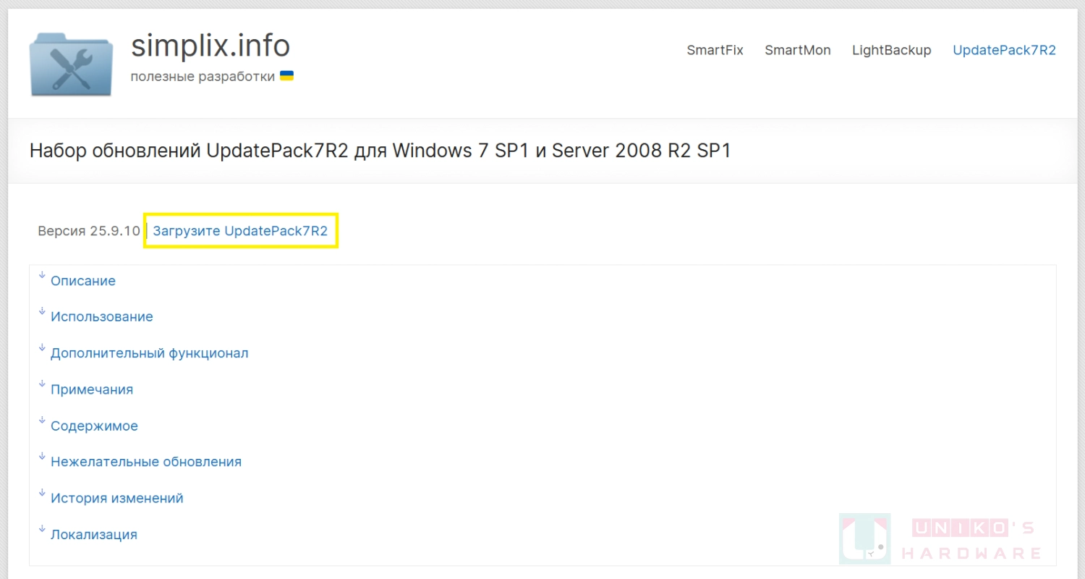Image resolution: width=1085 pixels, height=579 pixels.
Task: Expand the Нежелательные обновления section
Action: coord(146,462)
